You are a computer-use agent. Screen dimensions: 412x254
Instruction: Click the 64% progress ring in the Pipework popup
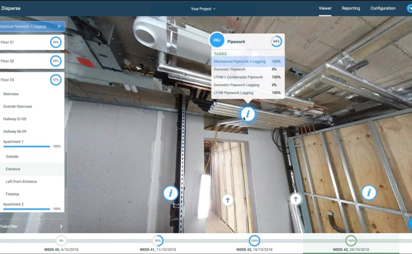[276, 42]
